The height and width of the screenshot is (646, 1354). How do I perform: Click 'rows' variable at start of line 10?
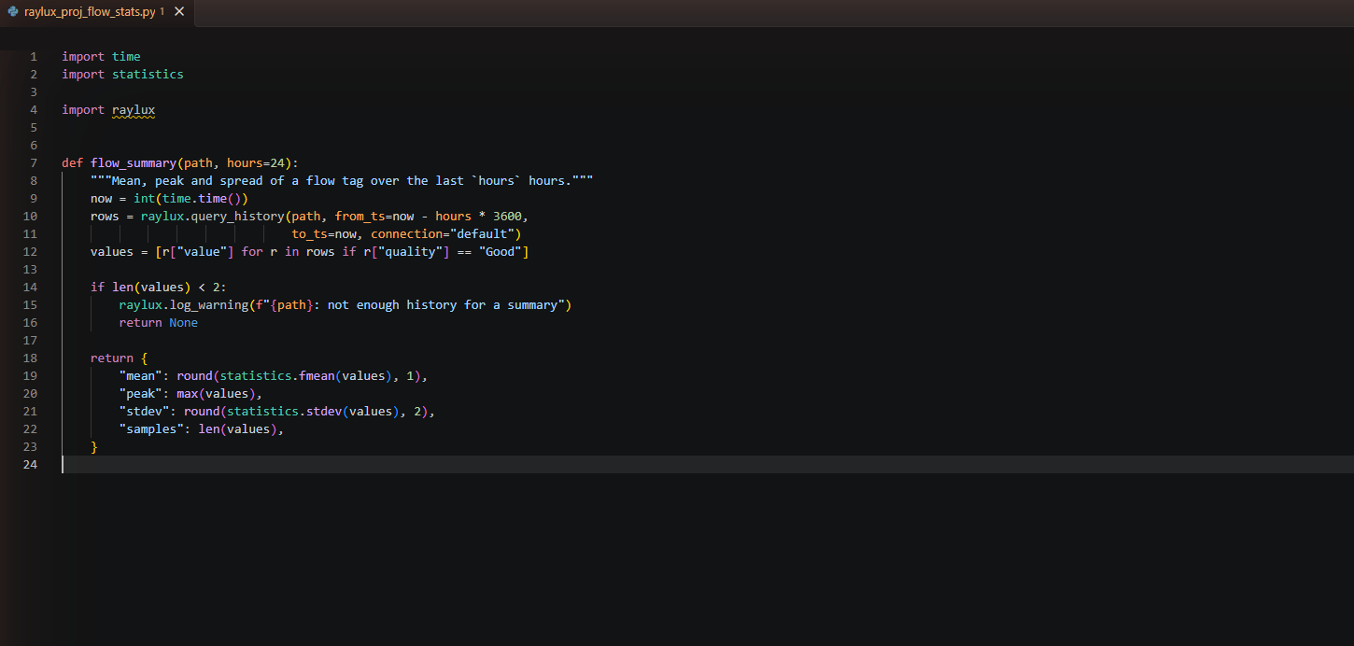pyautogui.click(x=105, y=216)
